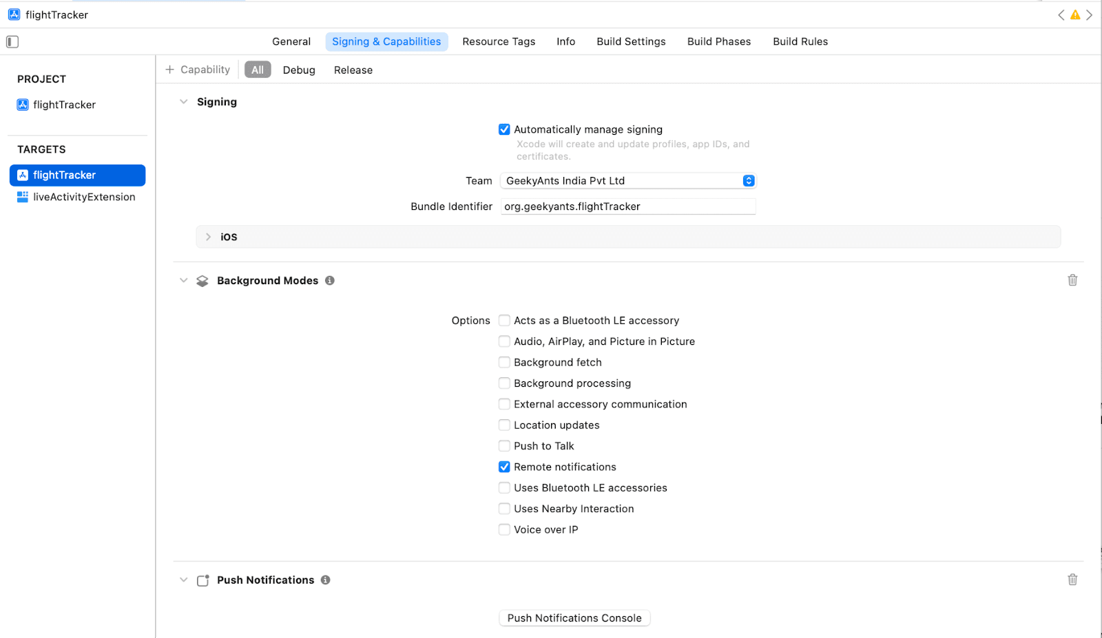Remove Push Notifications using its trash icon
Viewport: 1102px width, 638px height.
pyautogui.click(x=1072, y=579)
